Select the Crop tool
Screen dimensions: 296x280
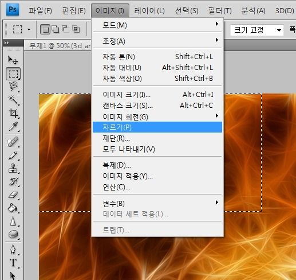(x=13, y=113)
